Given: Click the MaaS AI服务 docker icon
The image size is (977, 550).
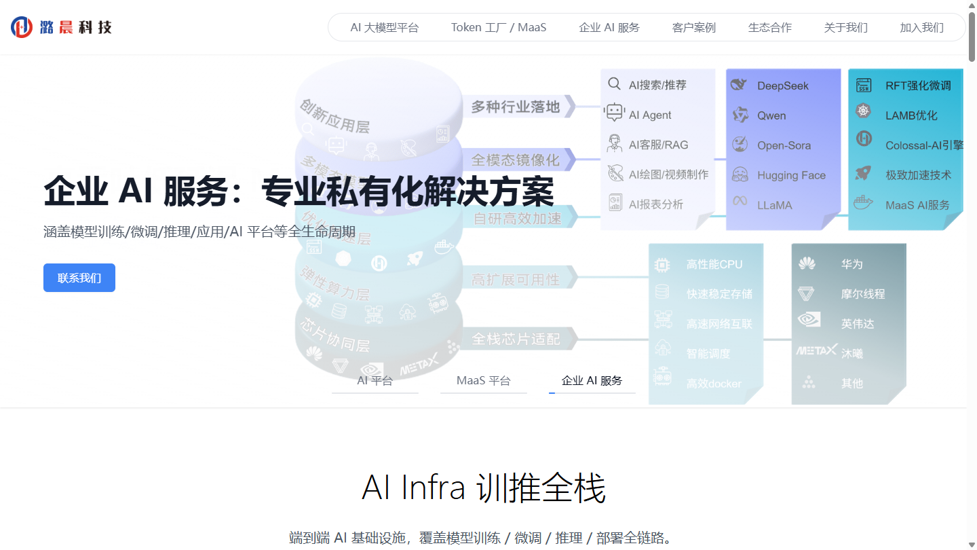Looking at the screenshot, I should [x=863, y=202].
